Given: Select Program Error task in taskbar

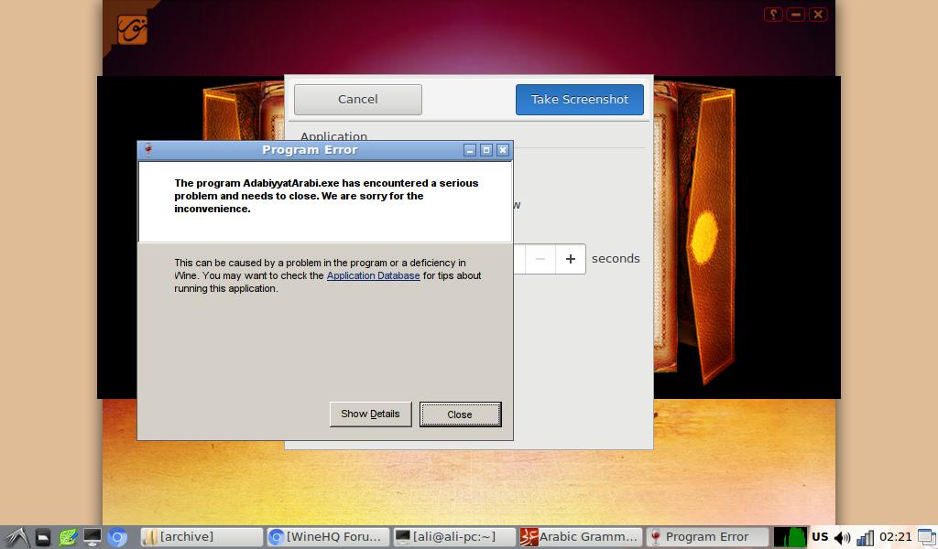Looking at the screenshot, I should coord(707,537).
